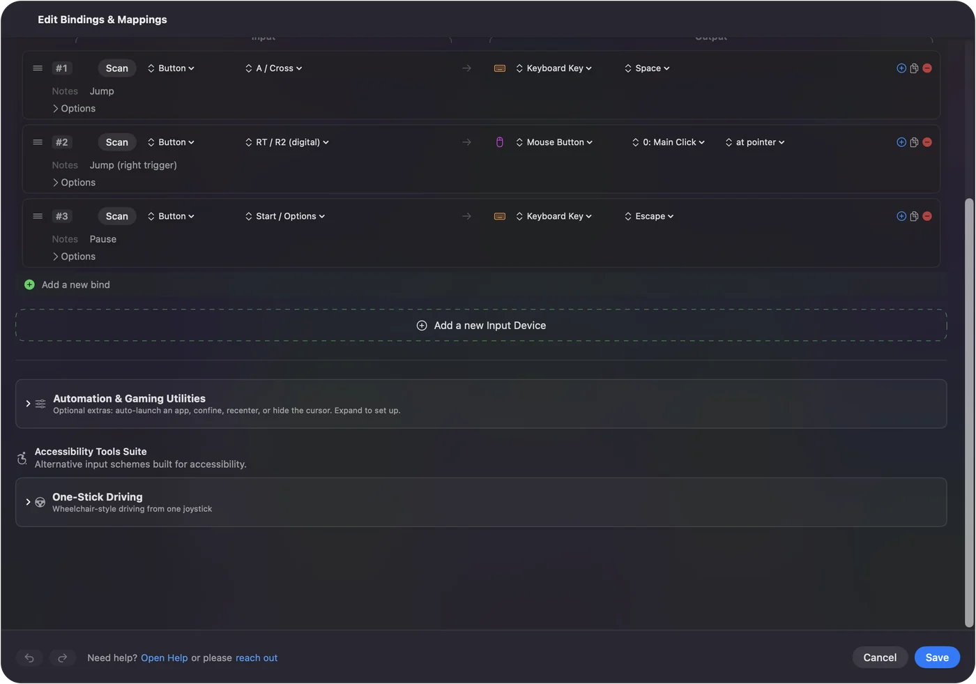Open the at pointer dropdown

pos(755,142)
